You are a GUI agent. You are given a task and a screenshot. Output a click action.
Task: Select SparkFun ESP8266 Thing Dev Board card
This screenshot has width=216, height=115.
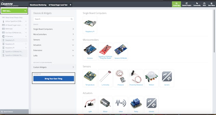[x=105, y=52]
